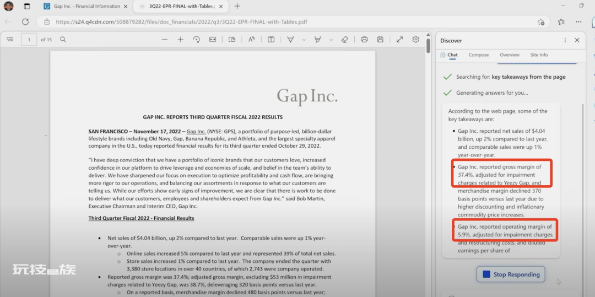595x297 pixels.
Task: Click the Bing Discover sidebar icon
Action: (593, 22)
